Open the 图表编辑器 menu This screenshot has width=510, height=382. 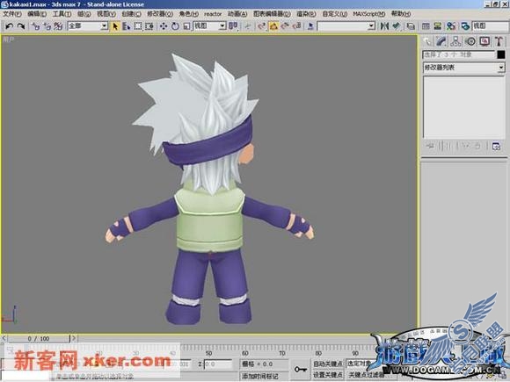272,14
